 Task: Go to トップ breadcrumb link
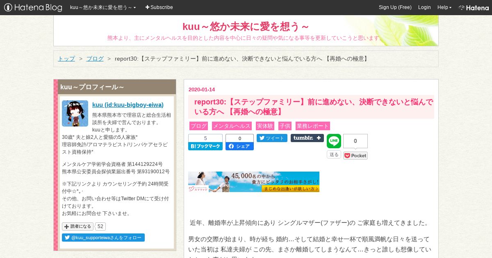(x=66, y=59)
